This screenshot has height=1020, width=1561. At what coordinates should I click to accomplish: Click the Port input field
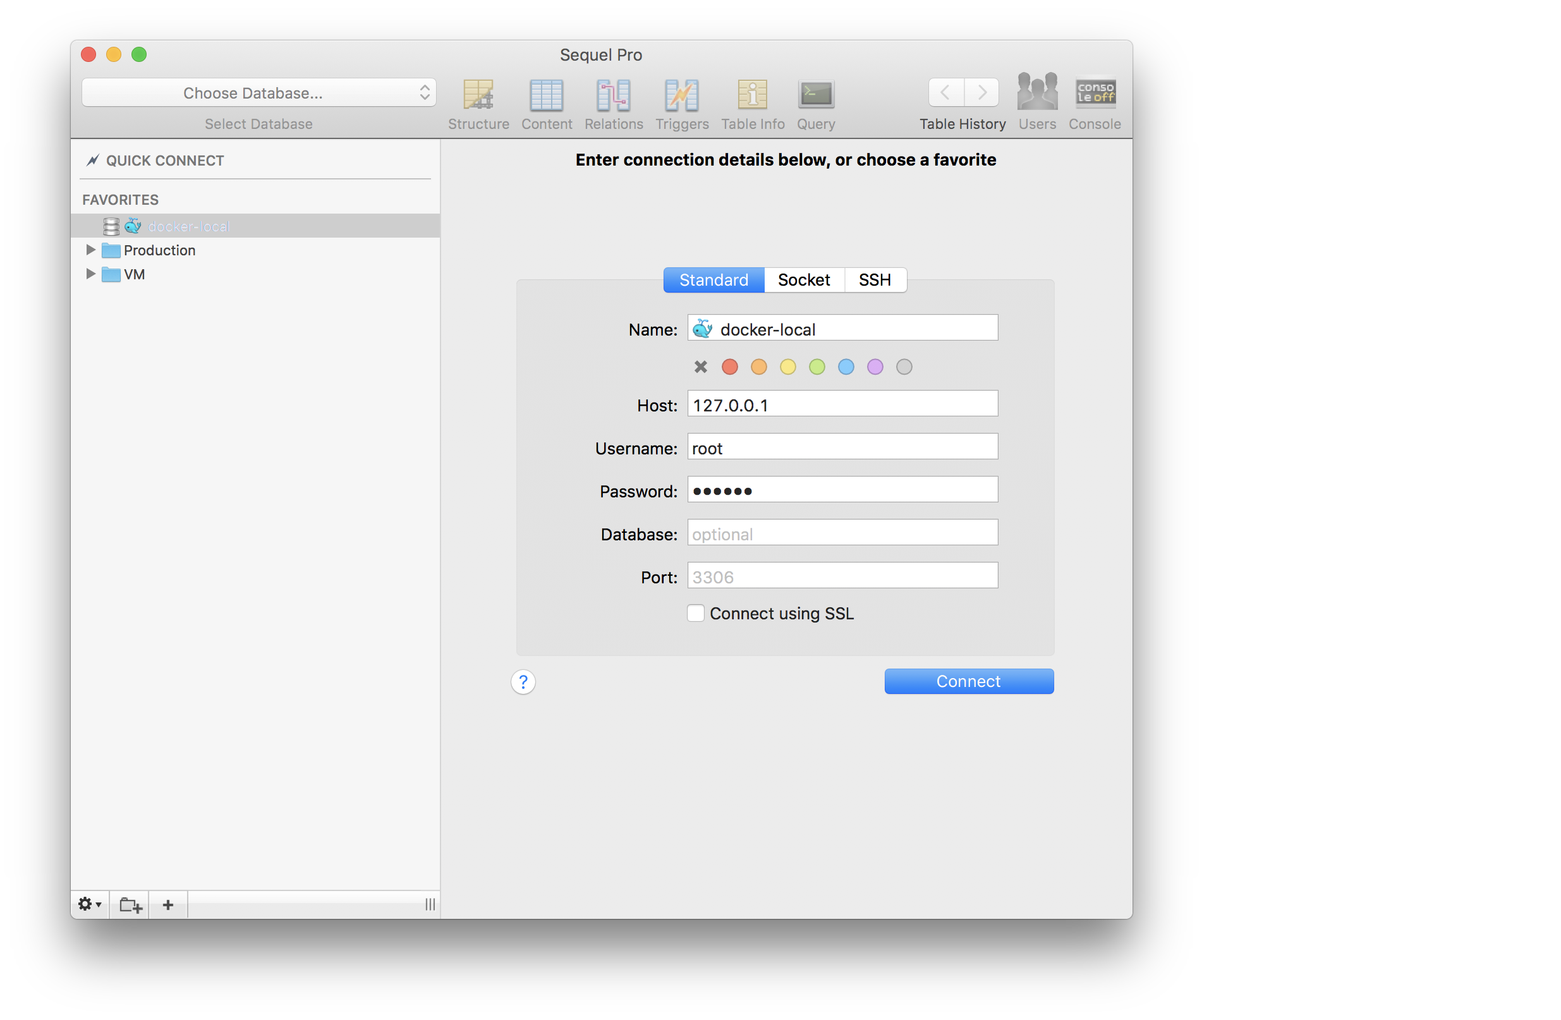843,575
